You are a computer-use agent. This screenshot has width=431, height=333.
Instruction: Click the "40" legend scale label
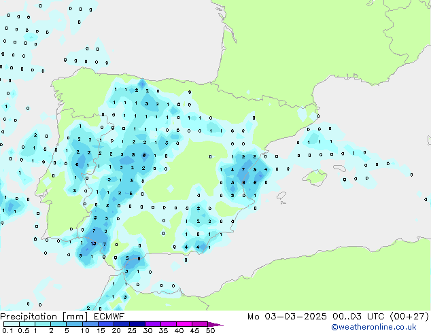click(x=179, y=330)
